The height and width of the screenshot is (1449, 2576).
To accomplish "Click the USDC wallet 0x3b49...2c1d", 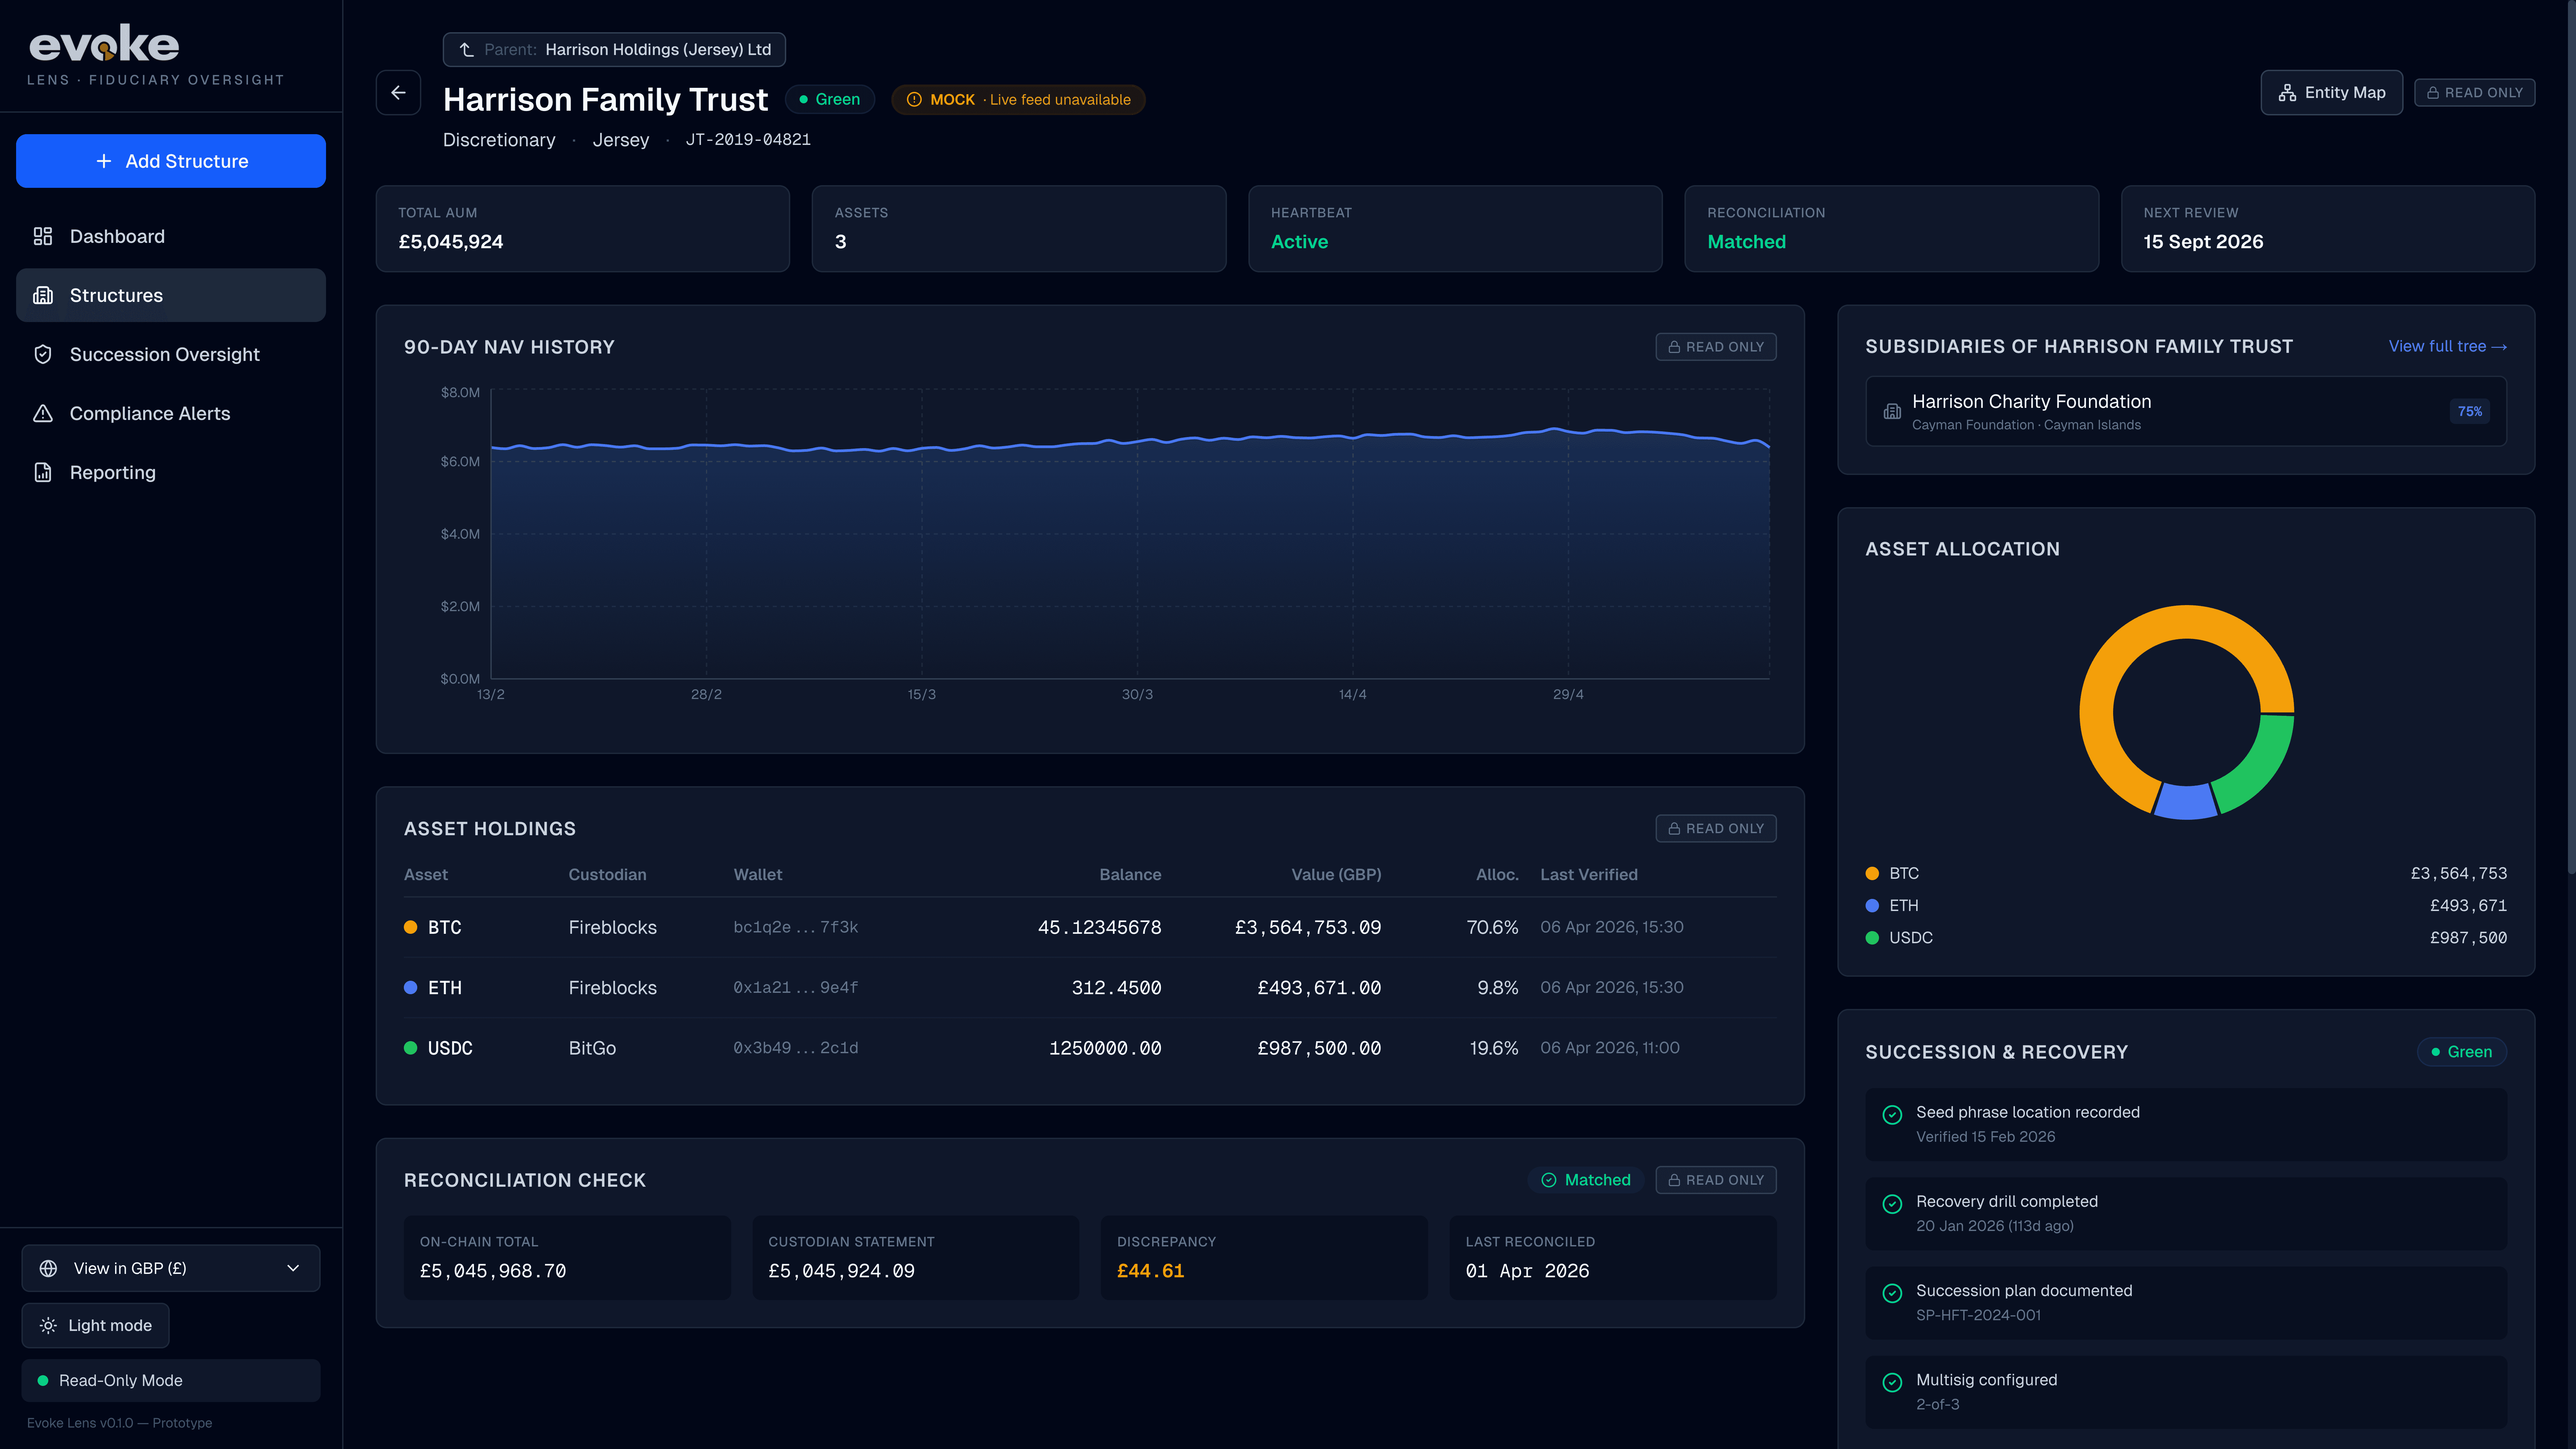I will tap(796, 1048).
